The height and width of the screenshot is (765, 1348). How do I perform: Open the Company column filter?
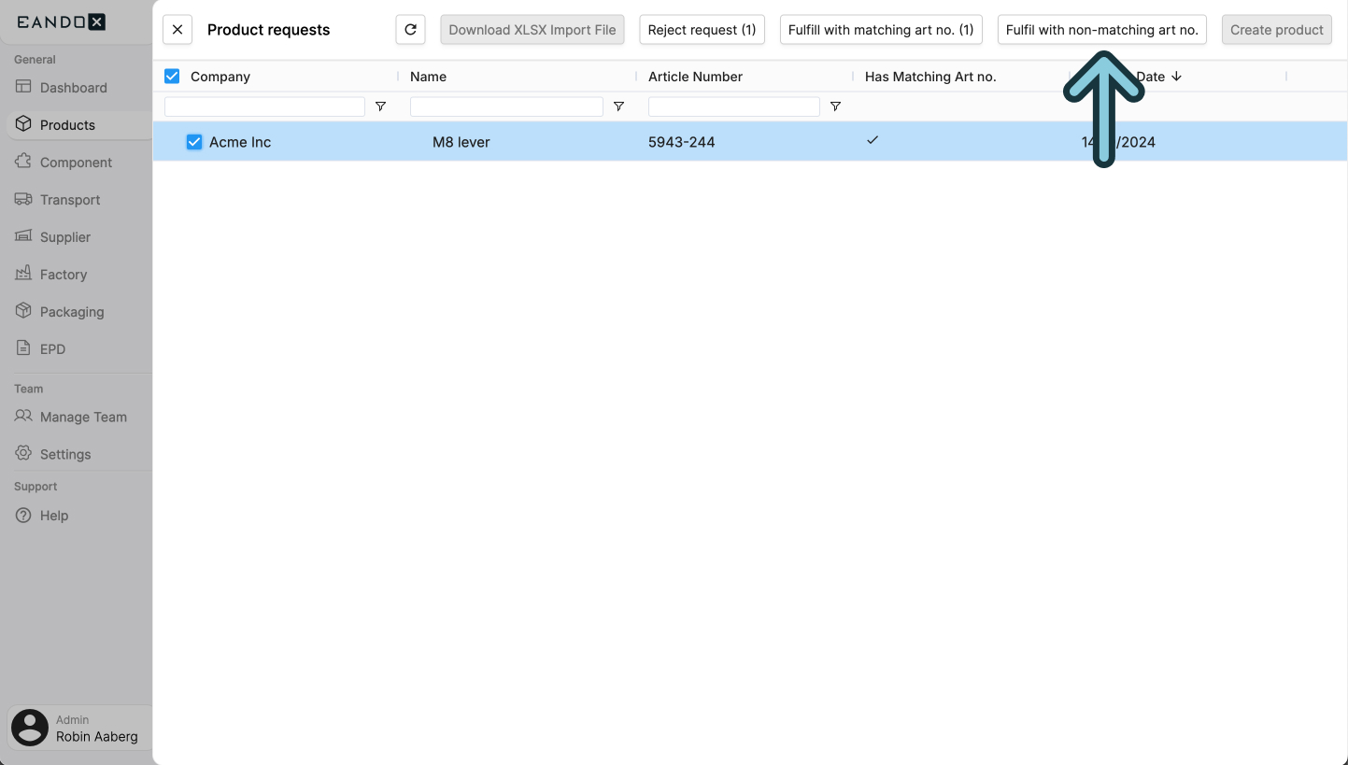coord(380,106)
